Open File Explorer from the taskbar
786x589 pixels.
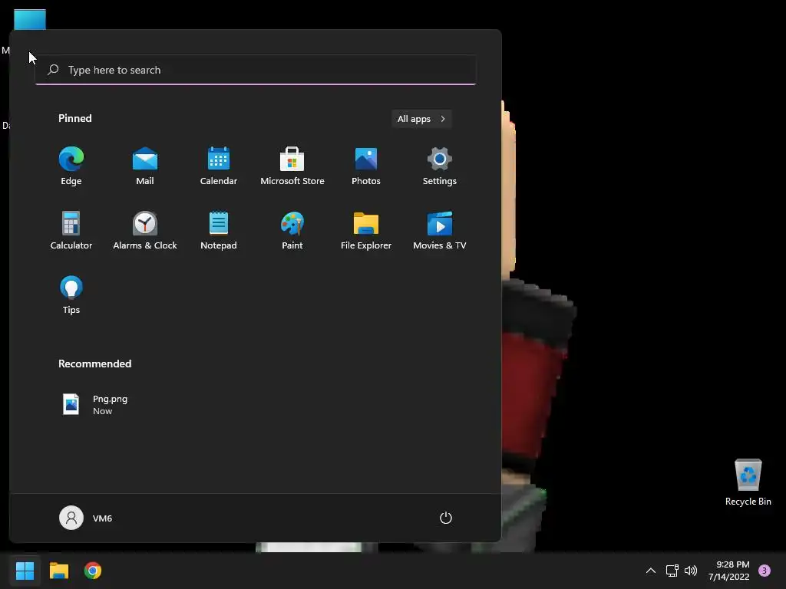pos(58,571)
